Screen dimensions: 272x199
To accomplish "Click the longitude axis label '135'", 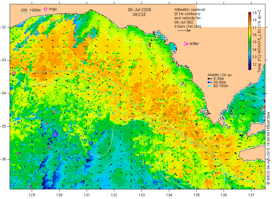I will click(x=196, y=195).
